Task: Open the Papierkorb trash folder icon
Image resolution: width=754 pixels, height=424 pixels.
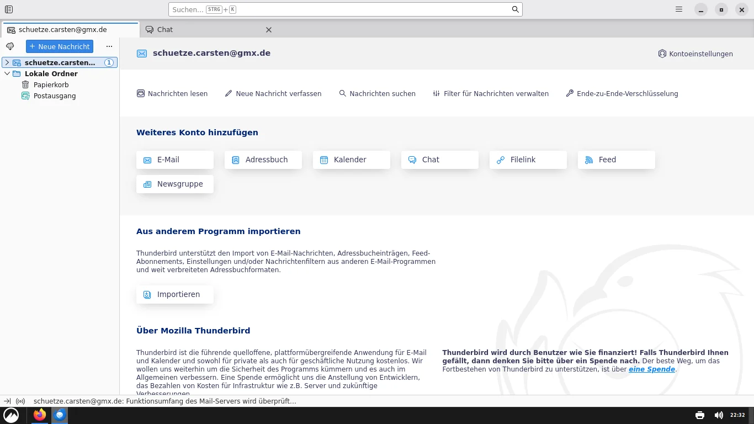Action: pyautogui.click(x=25, y=84)
